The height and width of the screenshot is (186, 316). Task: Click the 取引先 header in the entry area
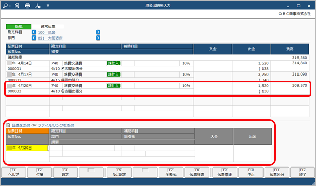pos(159,137)
